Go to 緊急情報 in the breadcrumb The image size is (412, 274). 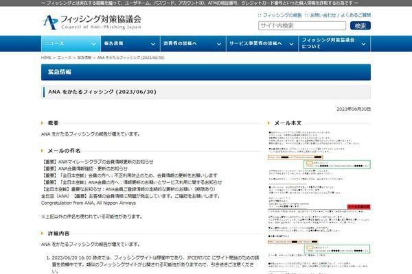pyautogui.click(x=84, y=58)
